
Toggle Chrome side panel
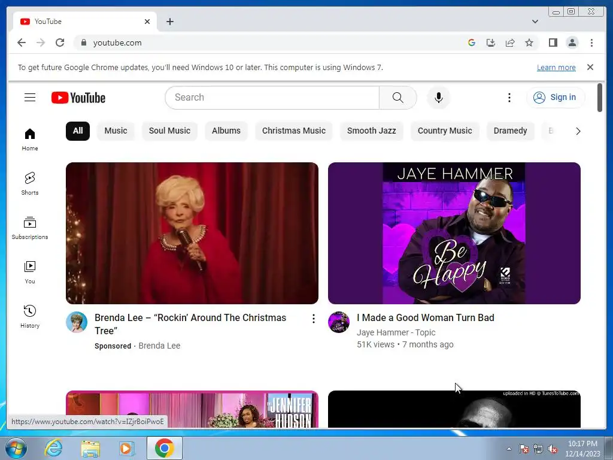click(553, 43)
